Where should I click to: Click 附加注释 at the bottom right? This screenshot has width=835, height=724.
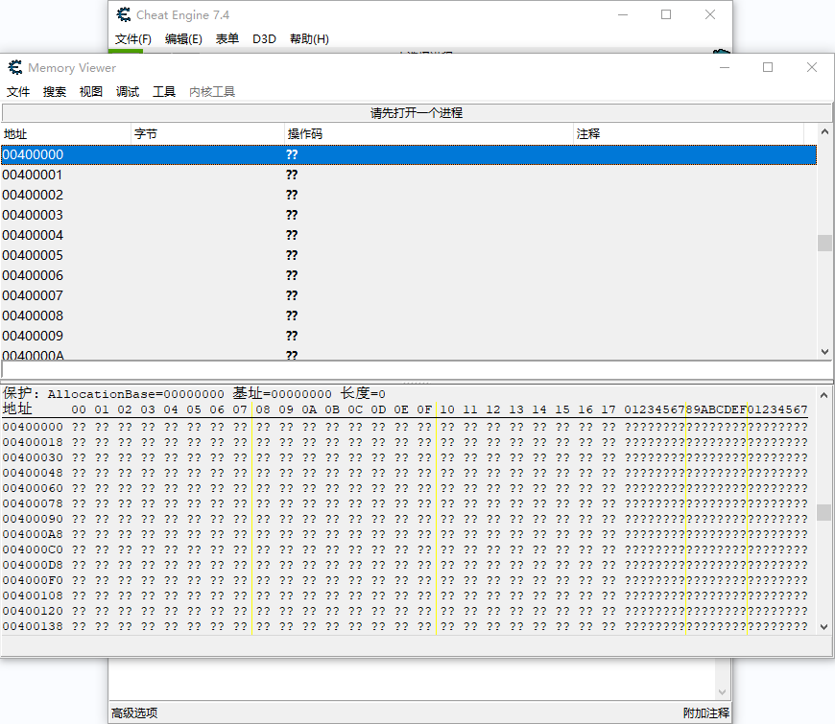coord(705,712)
